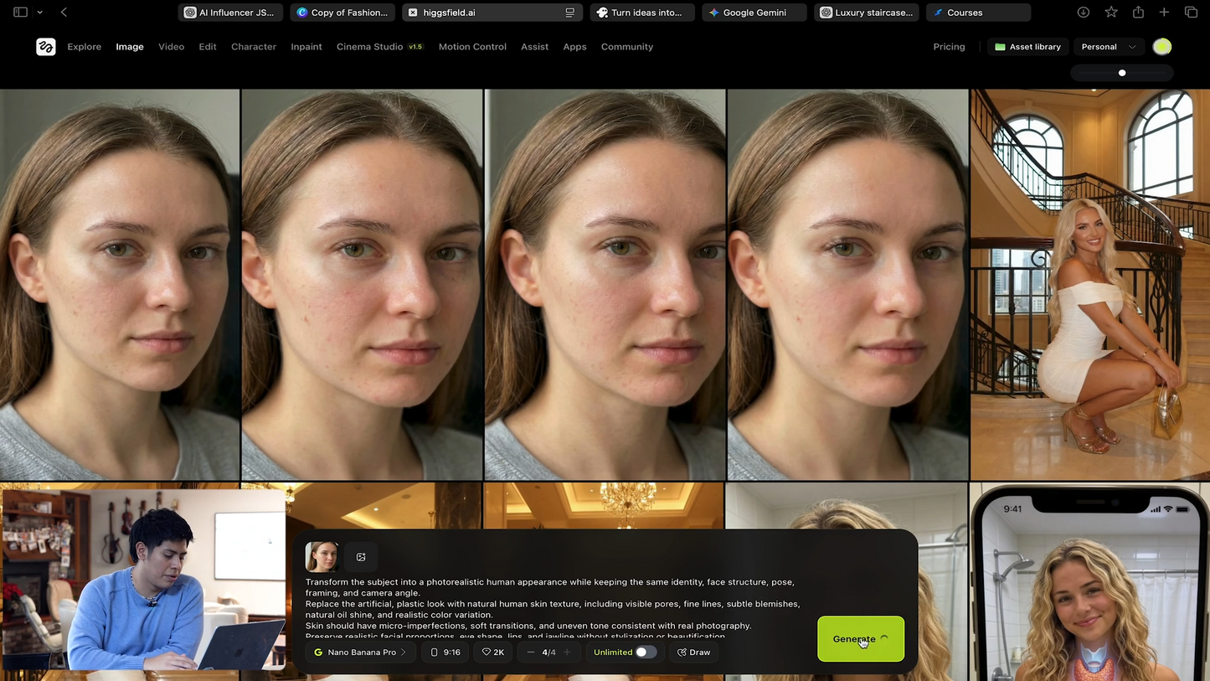
Task: Click the Generate button
Action: [861, 639]
